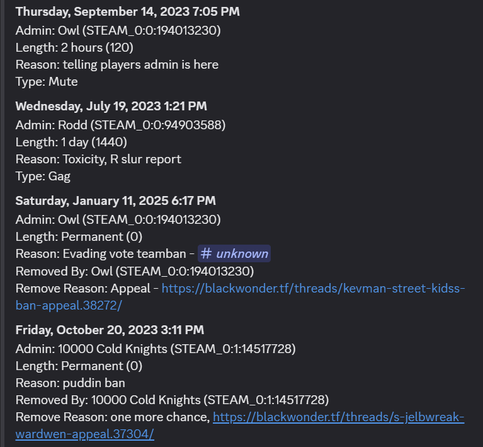Click the 'Toxicity, R slur report' reason
Screen dimensions: 483x447
[x=122, y=159]
